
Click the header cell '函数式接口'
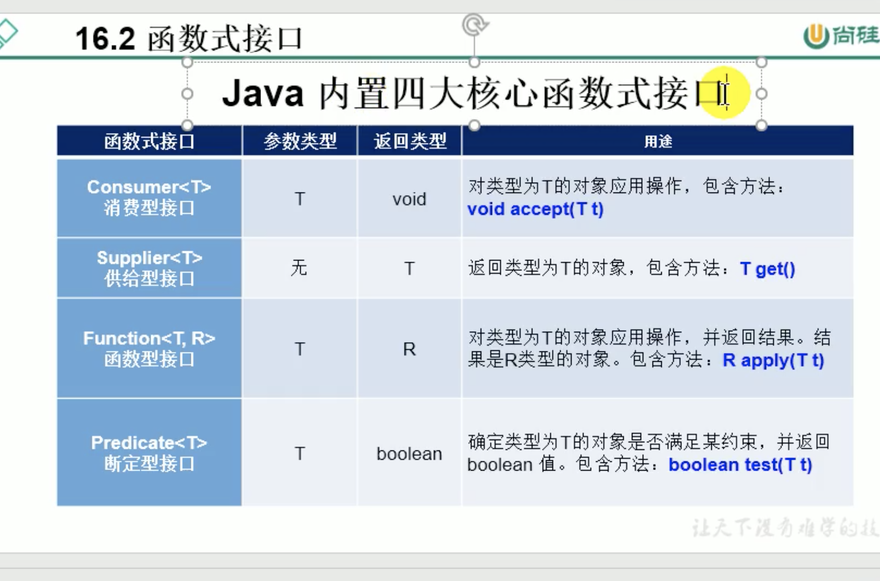[149, 141]
